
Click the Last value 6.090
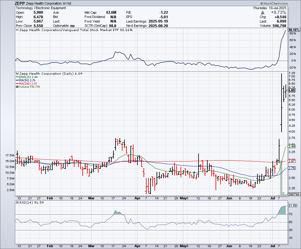[281, 21]
